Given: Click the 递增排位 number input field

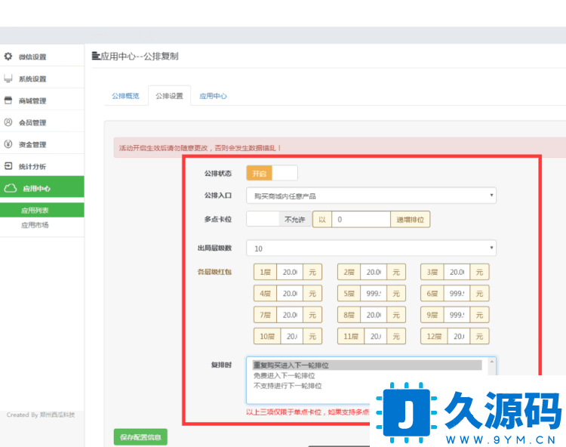Looking at the screenshot, I should point(360,220).
